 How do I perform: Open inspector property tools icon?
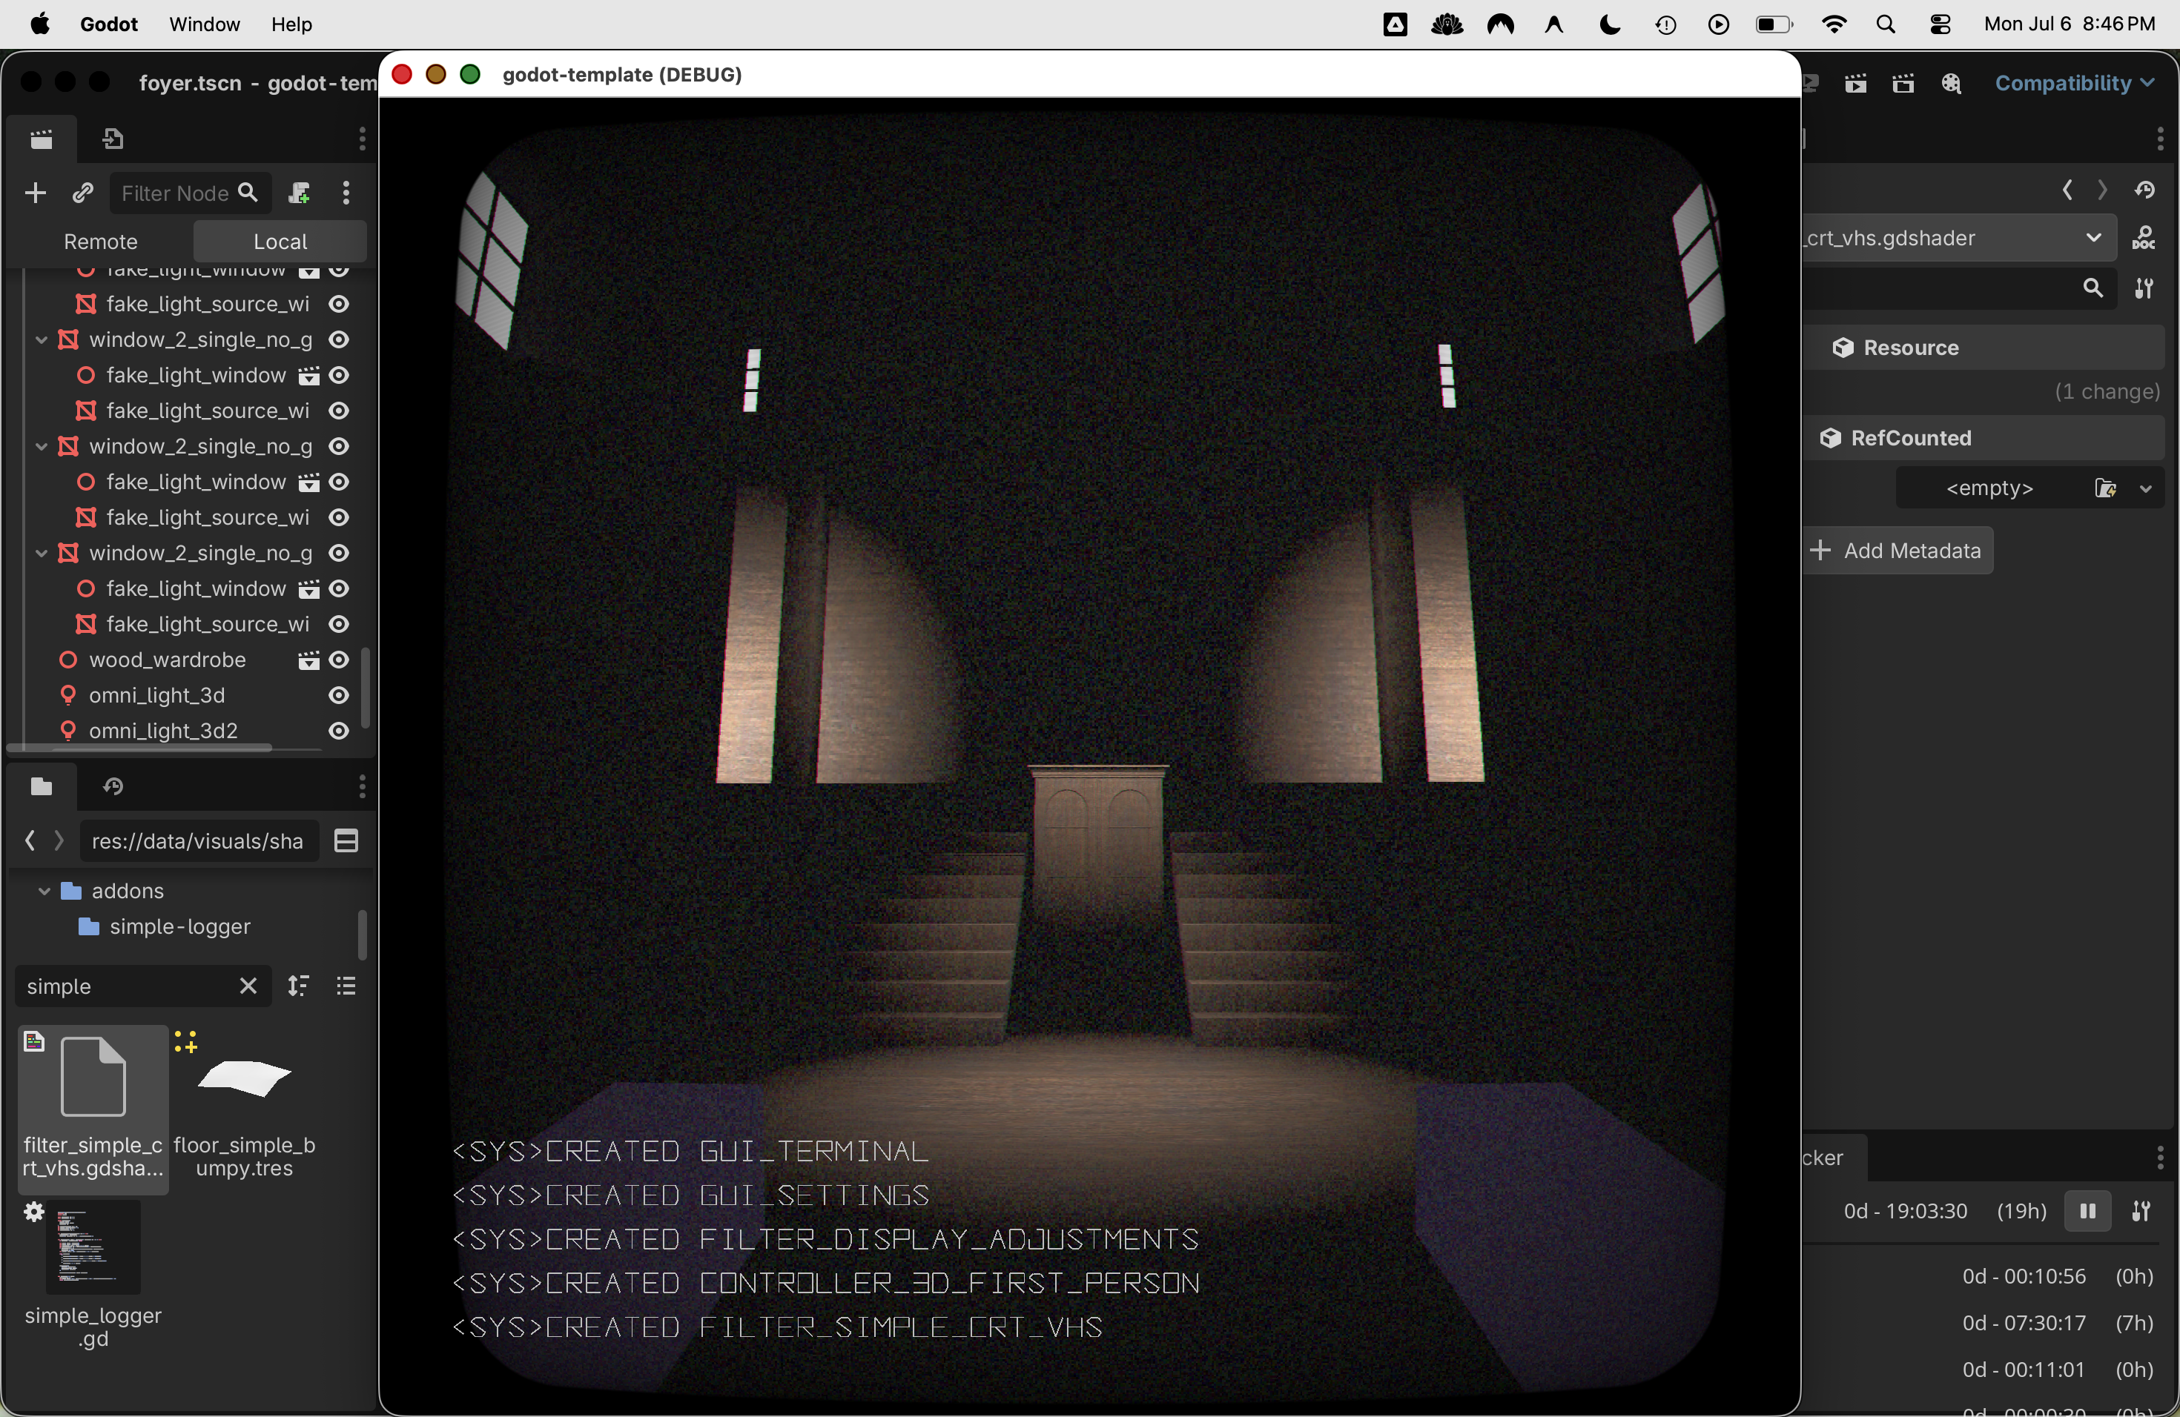(x=2144, y=289)
